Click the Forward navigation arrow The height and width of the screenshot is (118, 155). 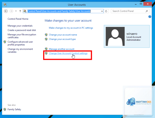(11, 11)
